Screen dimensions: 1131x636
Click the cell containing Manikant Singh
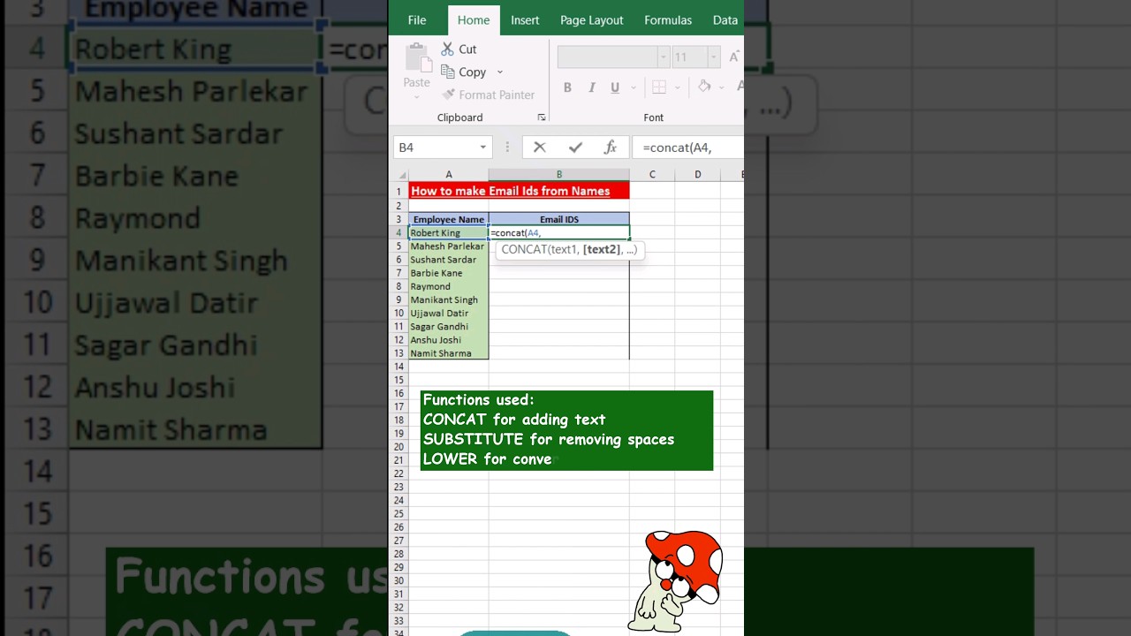[x=449, y=300]
